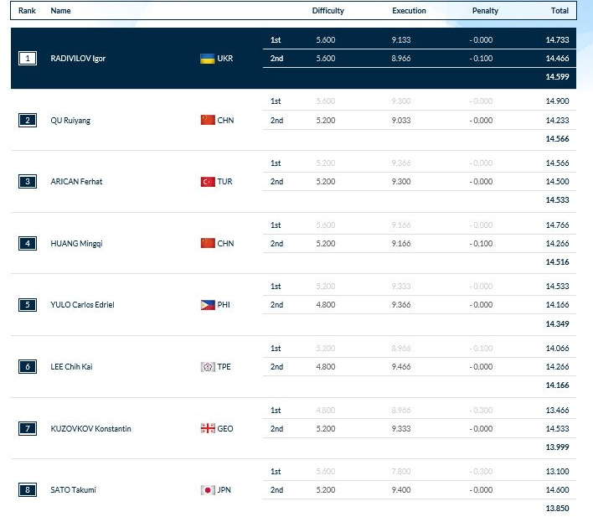Open YULO Carlos Edriel athlete name
Image resolution: width=593 pixels, height=517 pixels.
pyautogui.click(x=82, y=305)
